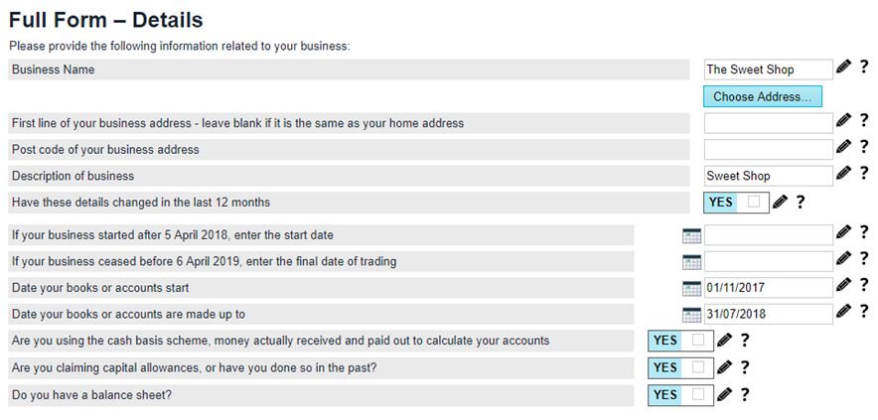Toggle YES for having a balance sheet
Viewport: 878px width, 420px height.
coord(680,394)
